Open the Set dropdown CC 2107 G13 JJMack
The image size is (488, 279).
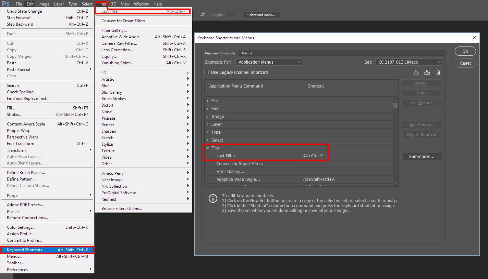[x=408, y=62]
